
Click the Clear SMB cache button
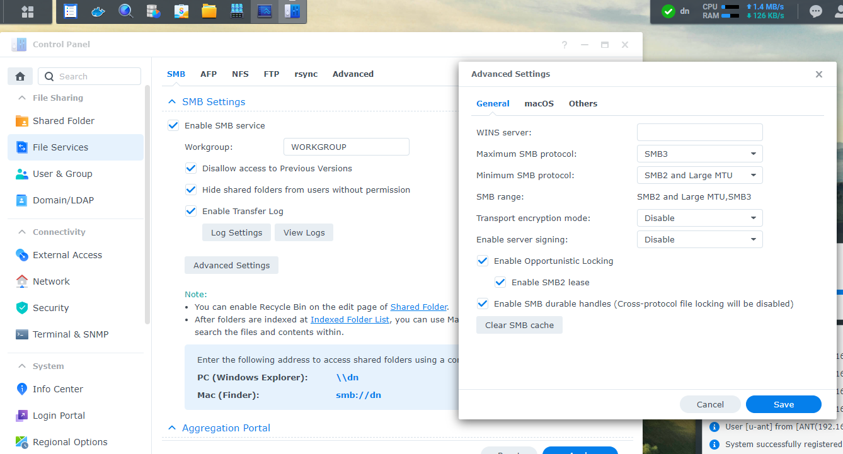click(519, 325)
